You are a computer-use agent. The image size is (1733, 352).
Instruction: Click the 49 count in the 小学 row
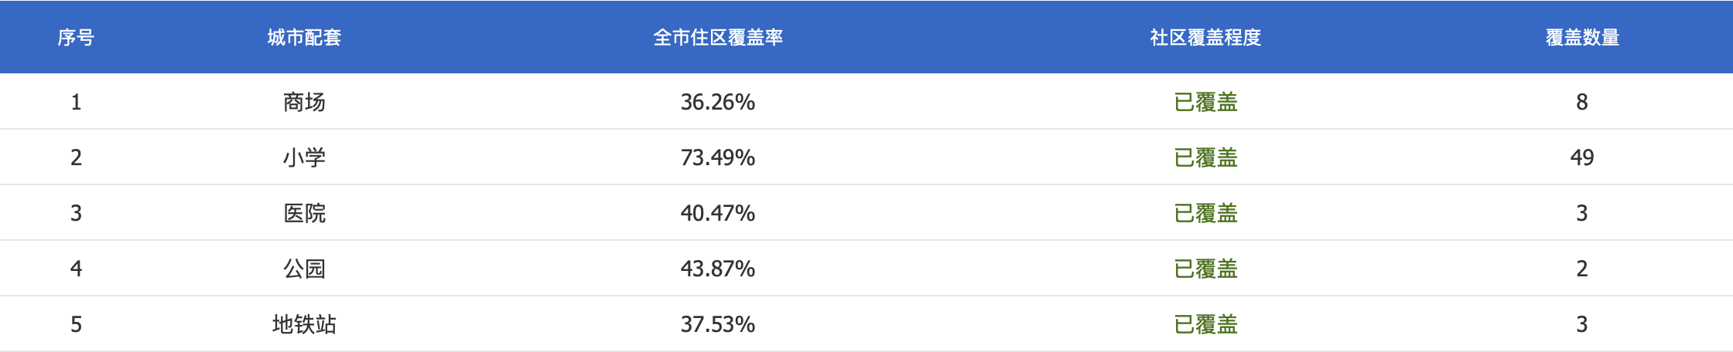(x=1582, y=157)
